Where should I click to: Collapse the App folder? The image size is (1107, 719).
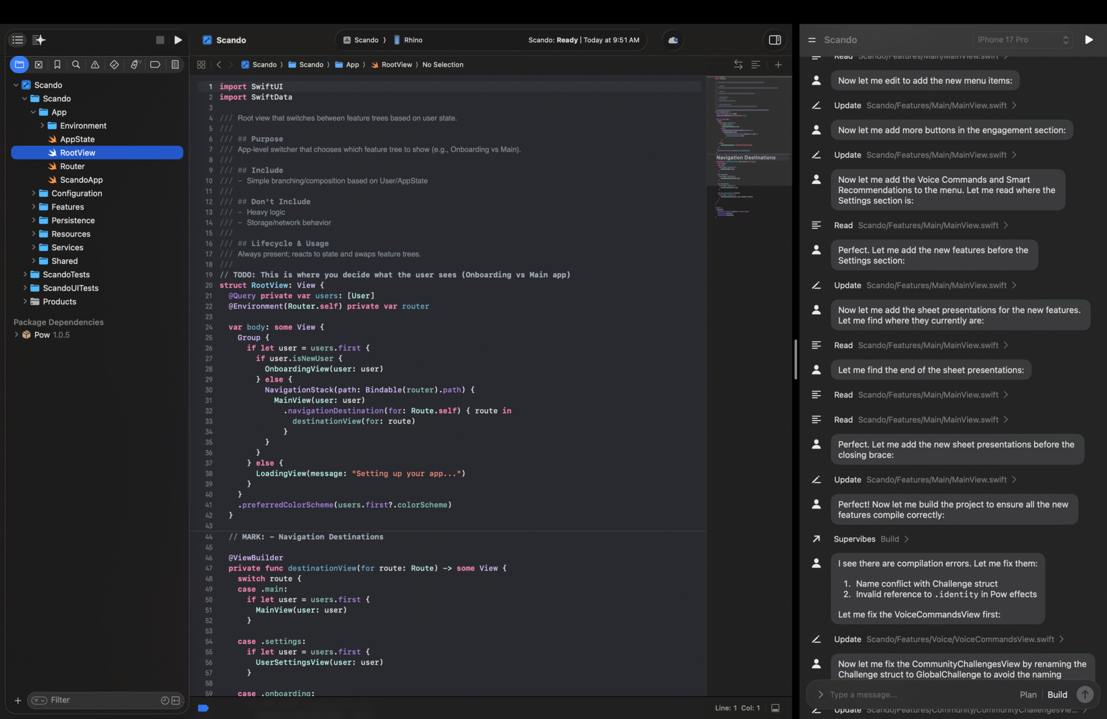34,112
